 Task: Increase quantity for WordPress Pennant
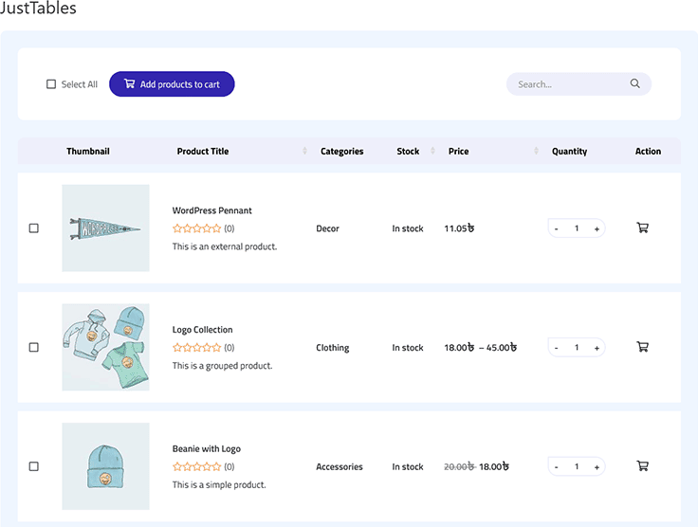(597, 229)
